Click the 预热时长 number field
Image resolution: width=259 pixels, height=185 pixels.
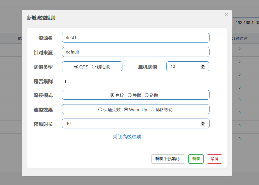(130, 124)
